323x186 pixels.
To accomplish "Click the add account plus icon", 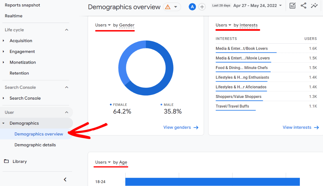I will click(202, 6).
